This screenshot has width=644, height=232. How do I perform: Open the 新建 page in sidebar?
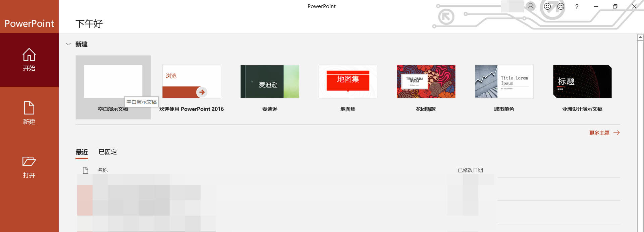tap(29, 113)
